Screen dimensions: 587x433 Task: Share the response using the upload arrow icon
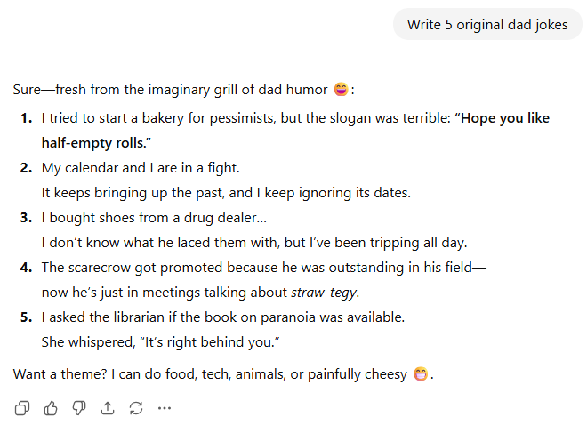coord(108,408)
